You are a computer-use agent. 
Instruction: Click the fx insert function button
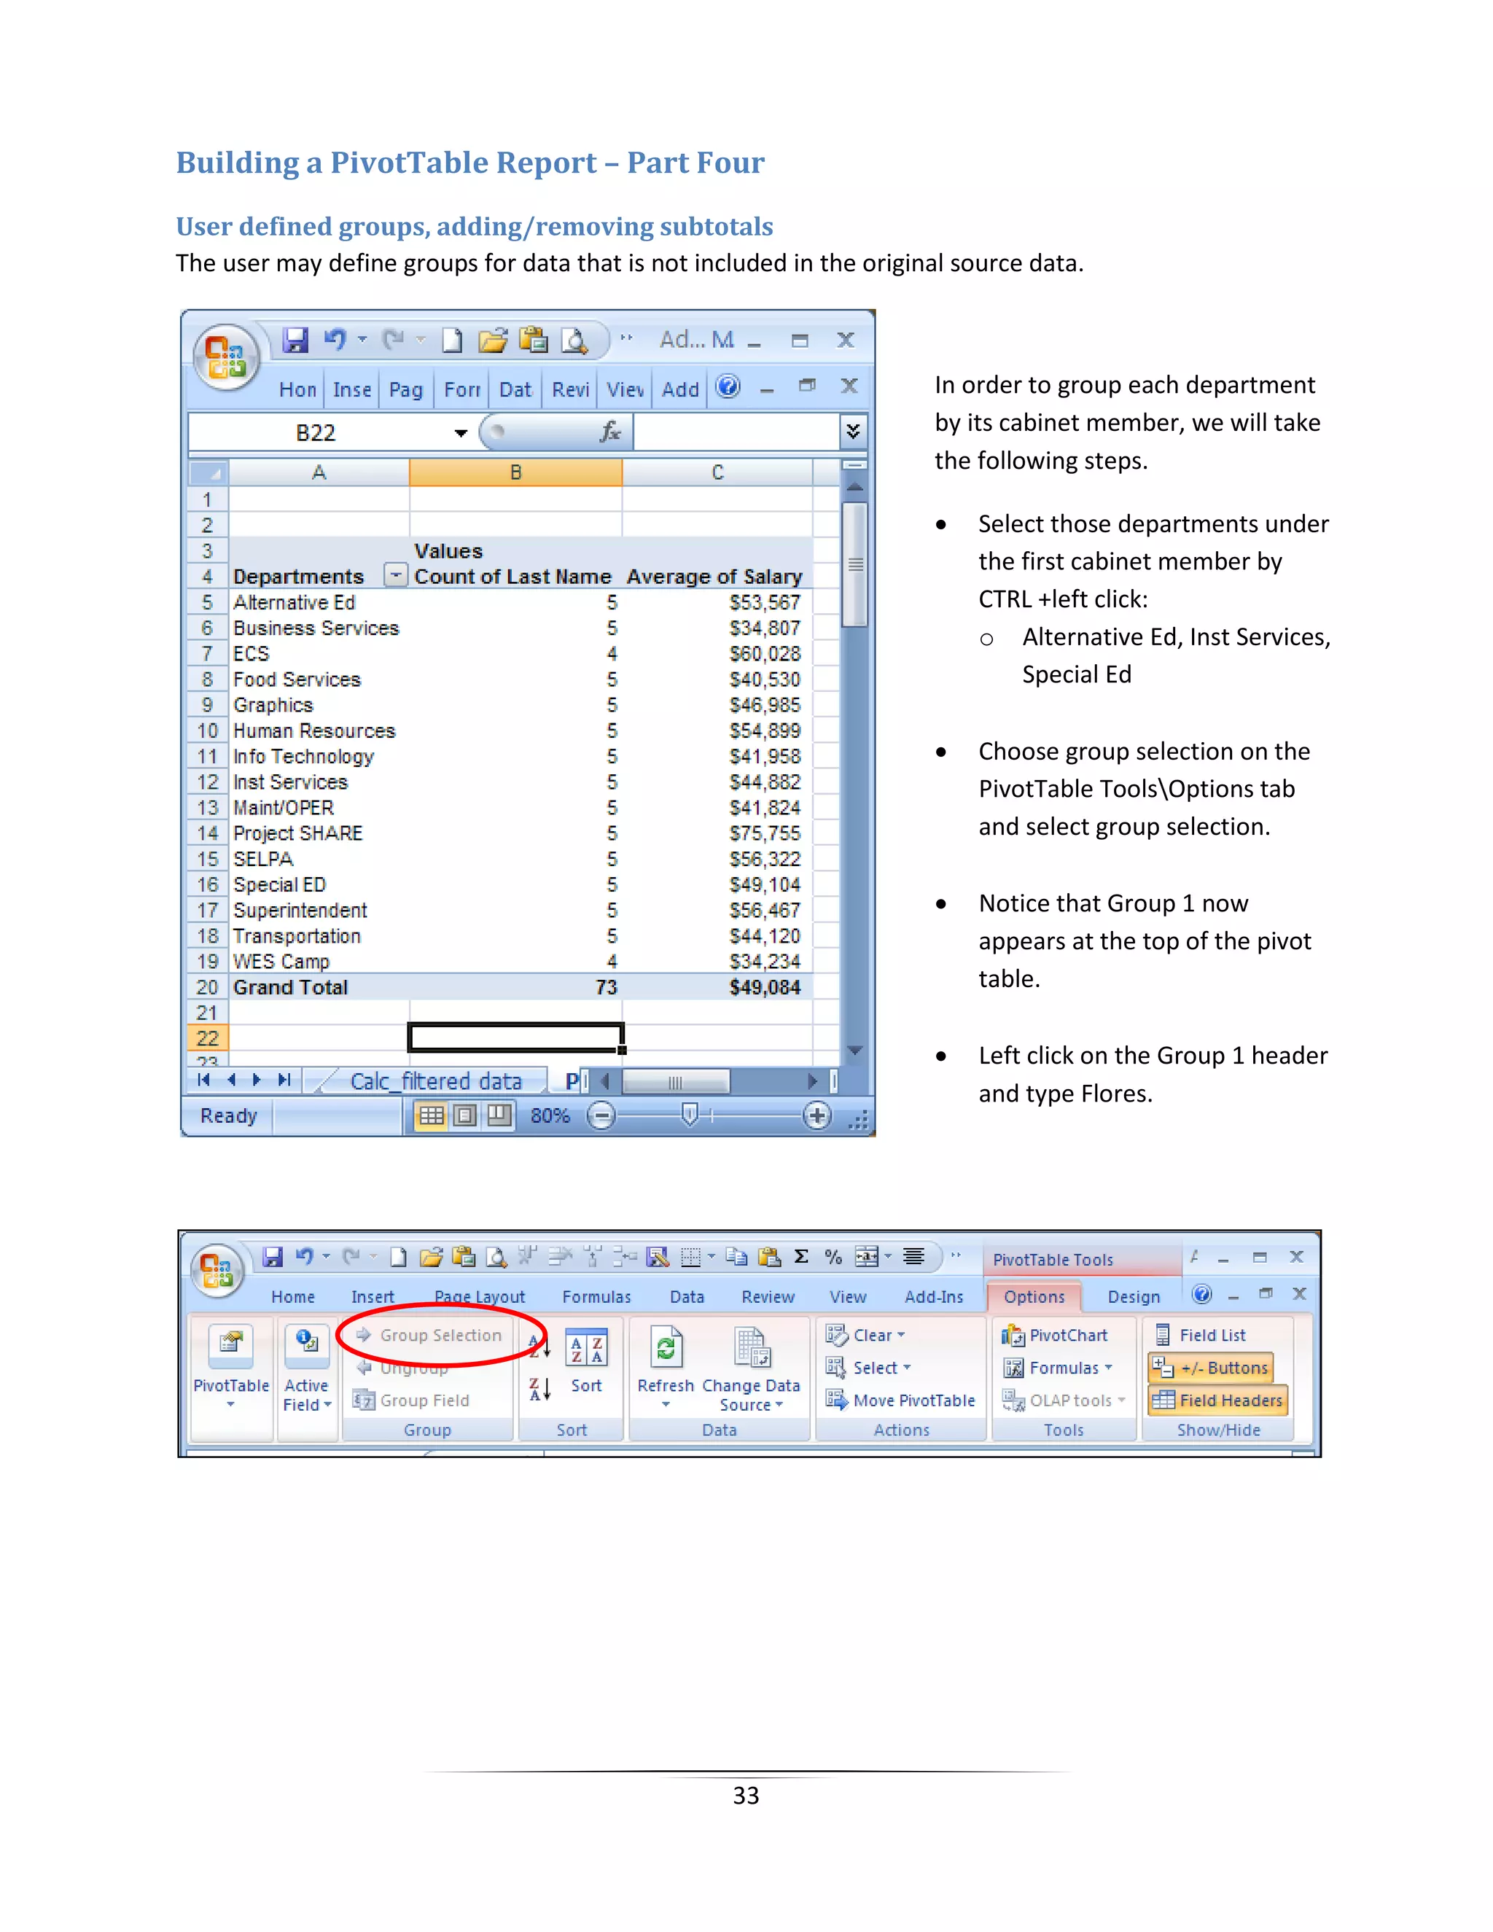(x=609, y=432)
